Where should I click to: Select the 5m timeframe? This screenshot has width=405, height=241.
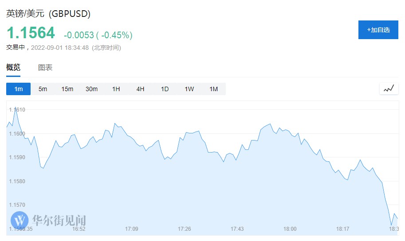43,89
